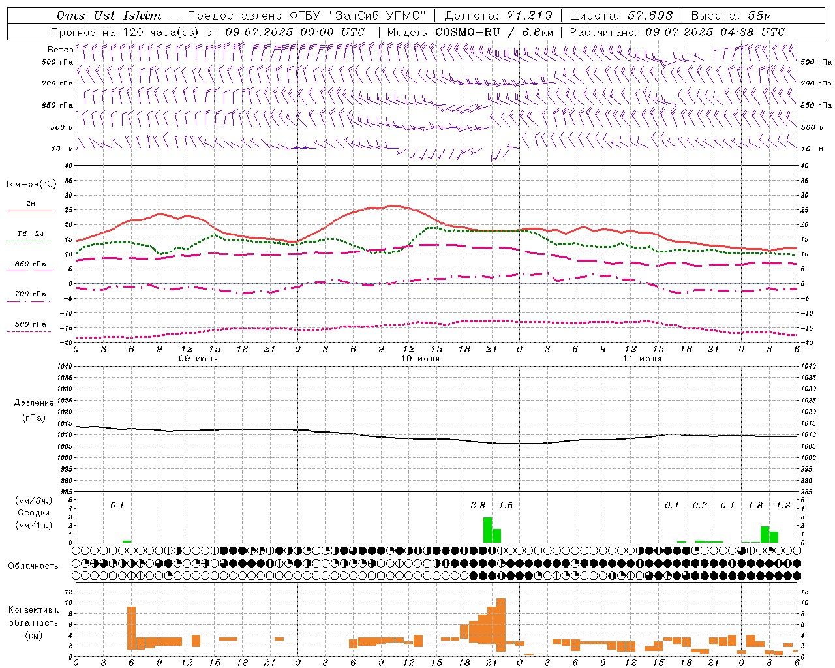
Task: Click the elevation text Высота: 58м
Action: click(731, 16)
